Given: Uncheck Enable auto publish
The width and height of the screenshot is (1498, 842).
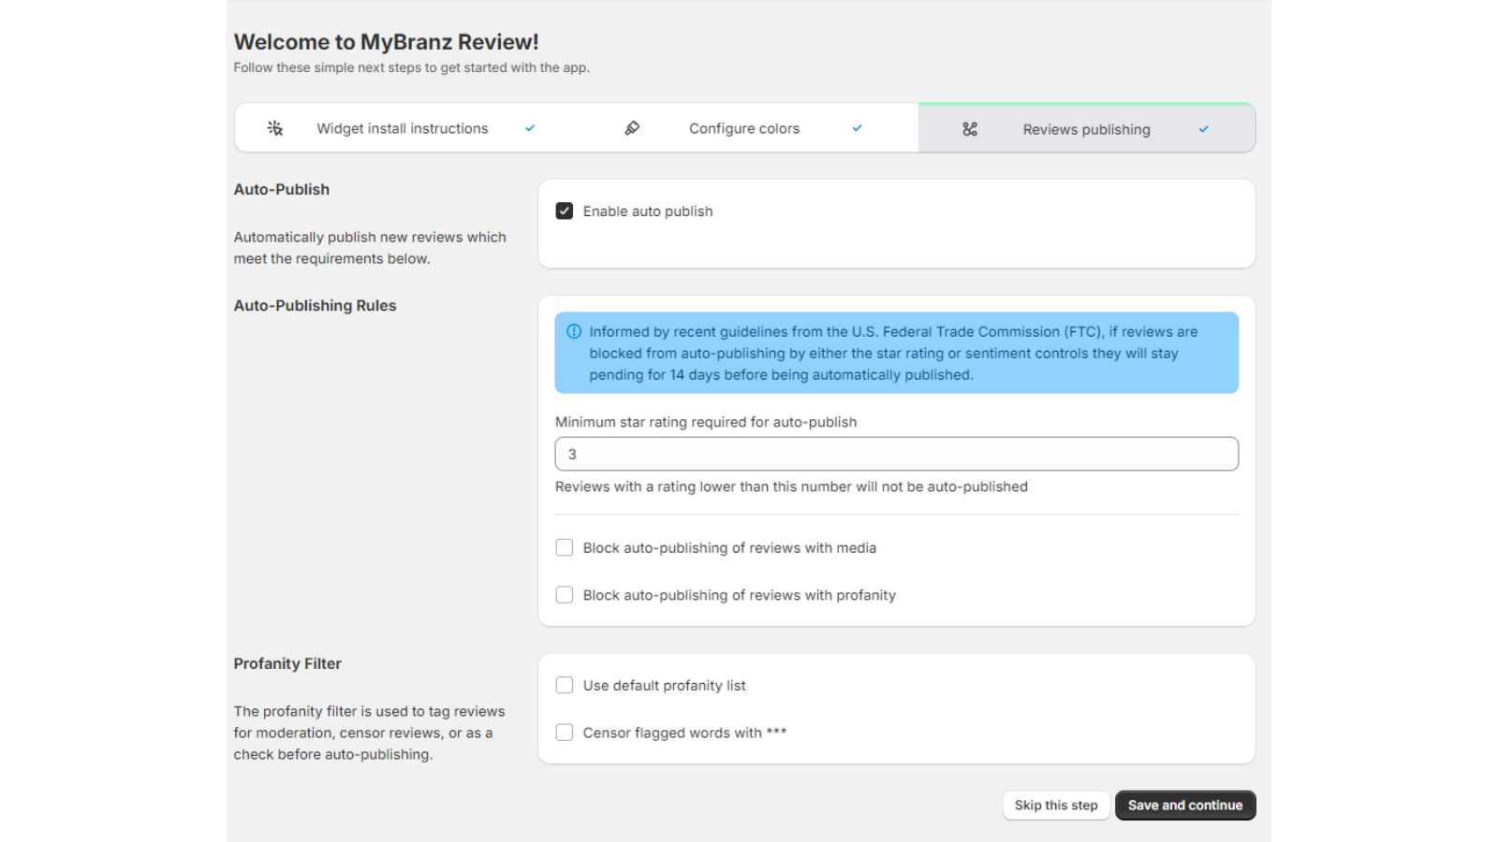Looking at the screenshot, I should tap(565, 211).
